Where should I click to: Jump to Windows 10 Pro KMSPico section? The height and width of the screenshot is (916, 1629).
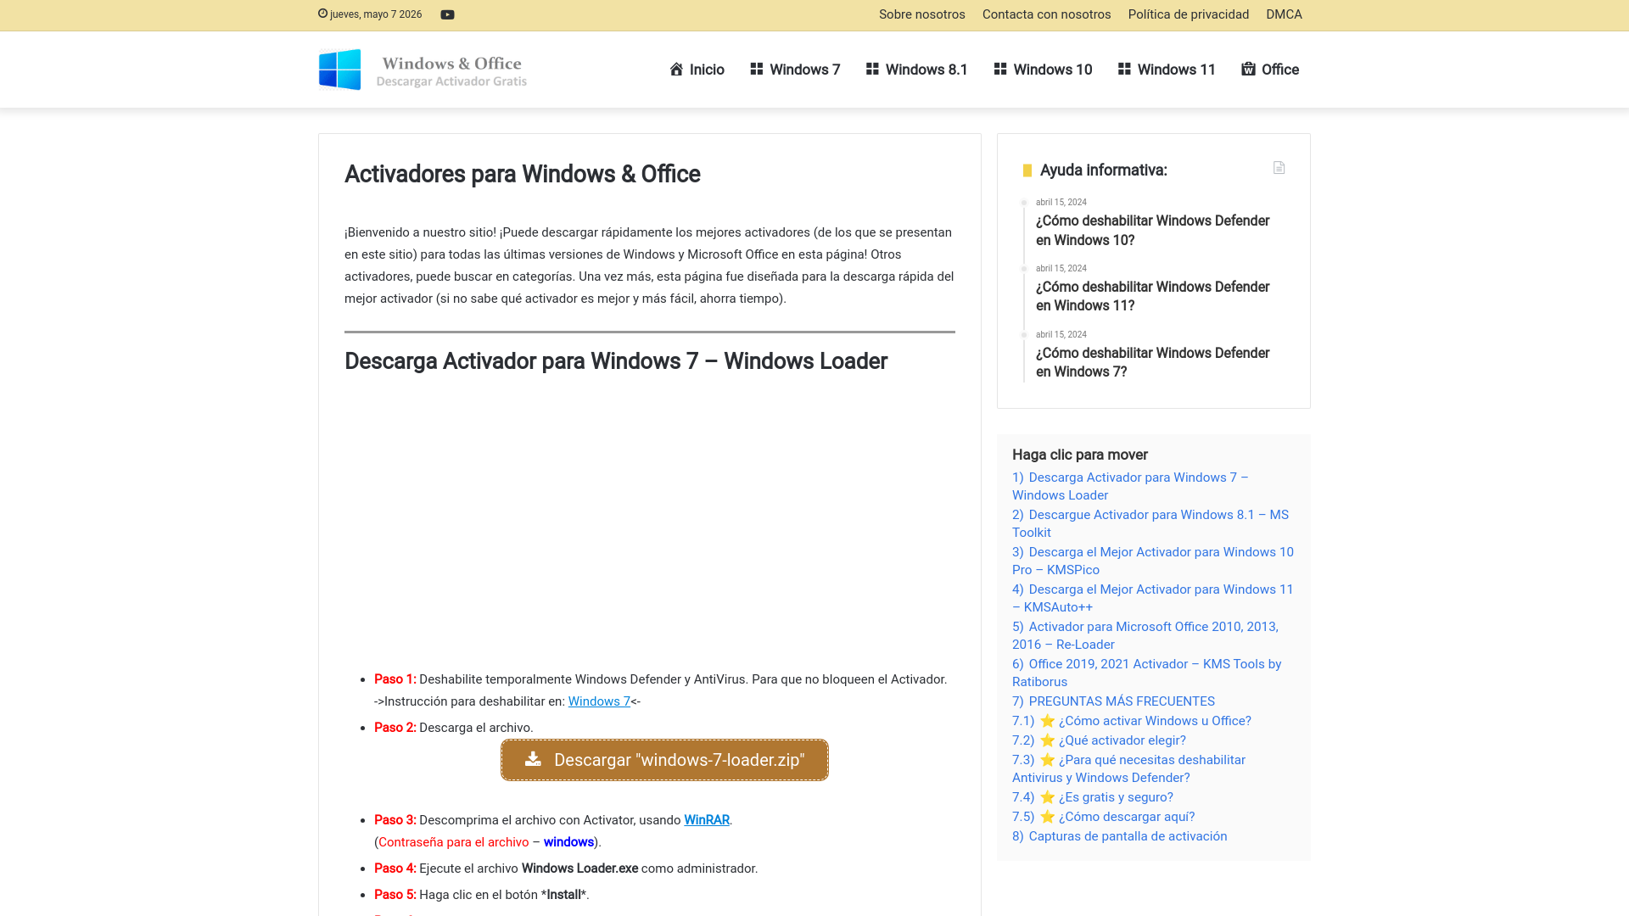[1153, 561]
